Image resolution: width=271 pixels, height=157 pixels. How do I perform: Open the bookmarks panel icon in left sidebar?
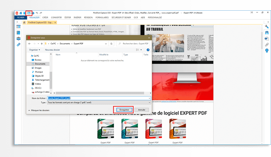(18, 33)
